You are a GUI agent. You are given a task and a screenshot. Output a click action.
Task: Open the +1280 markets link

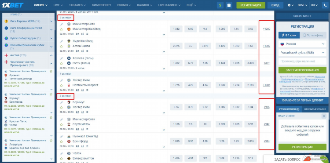tap(267, 29)
